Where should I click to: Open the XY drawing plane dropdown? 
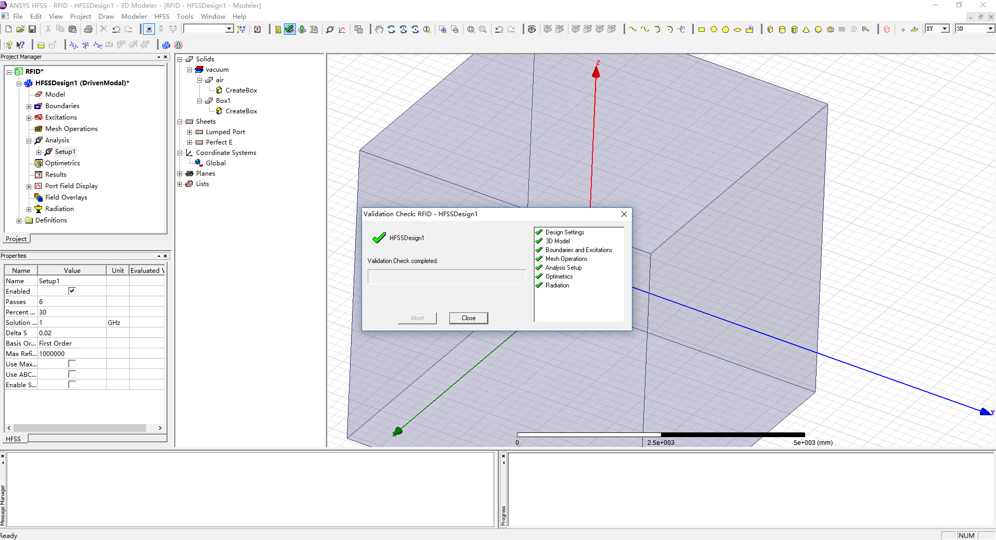pyautogui.click(x=945, y=29)
